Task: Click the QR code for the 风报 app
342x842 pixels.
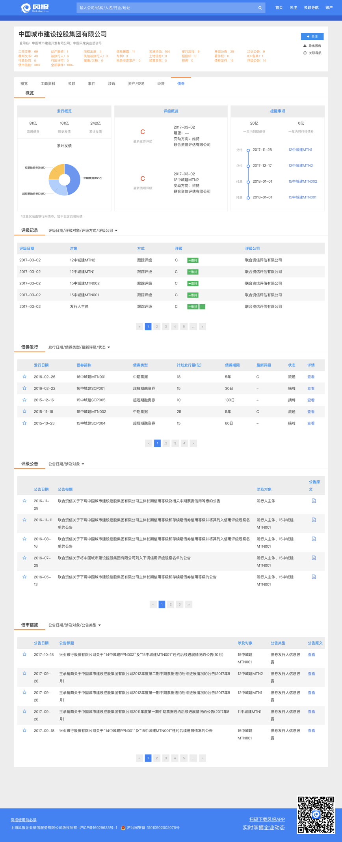Action: tap(316, 814)
